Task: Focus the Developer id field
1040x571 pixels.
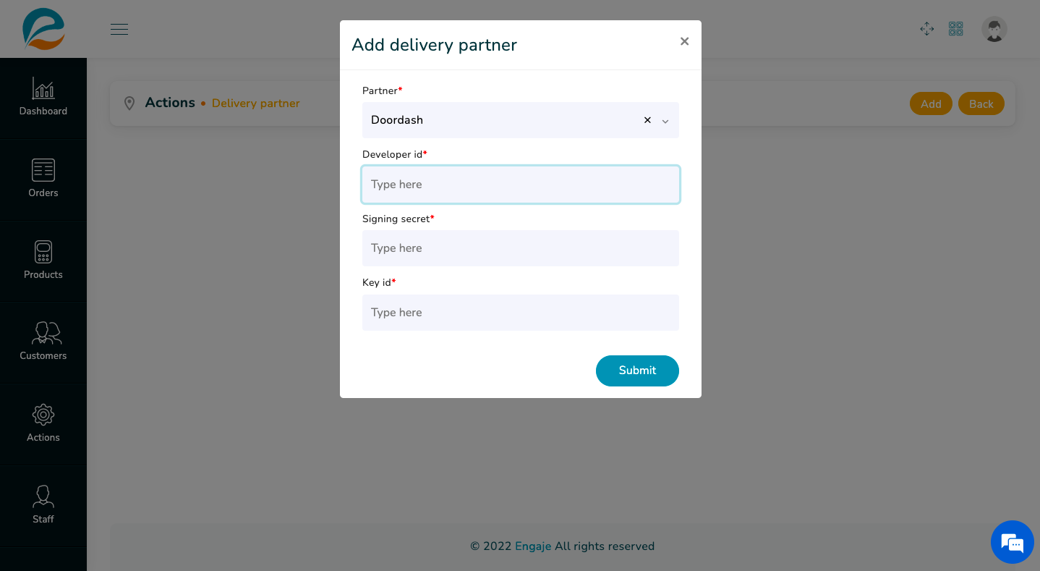Action: pyautogui.click(x=521, y=185)
